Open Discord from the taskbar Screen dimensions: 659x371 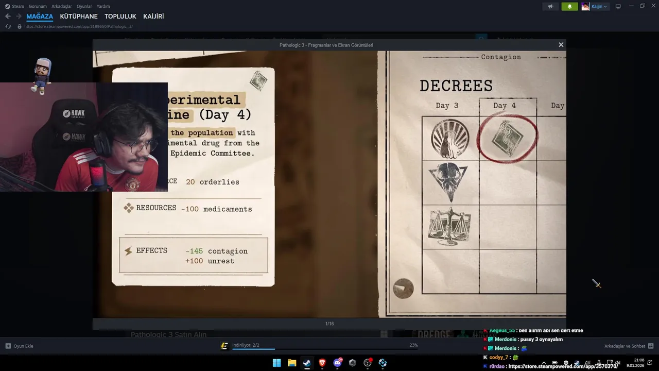click(x=338, y=363)
